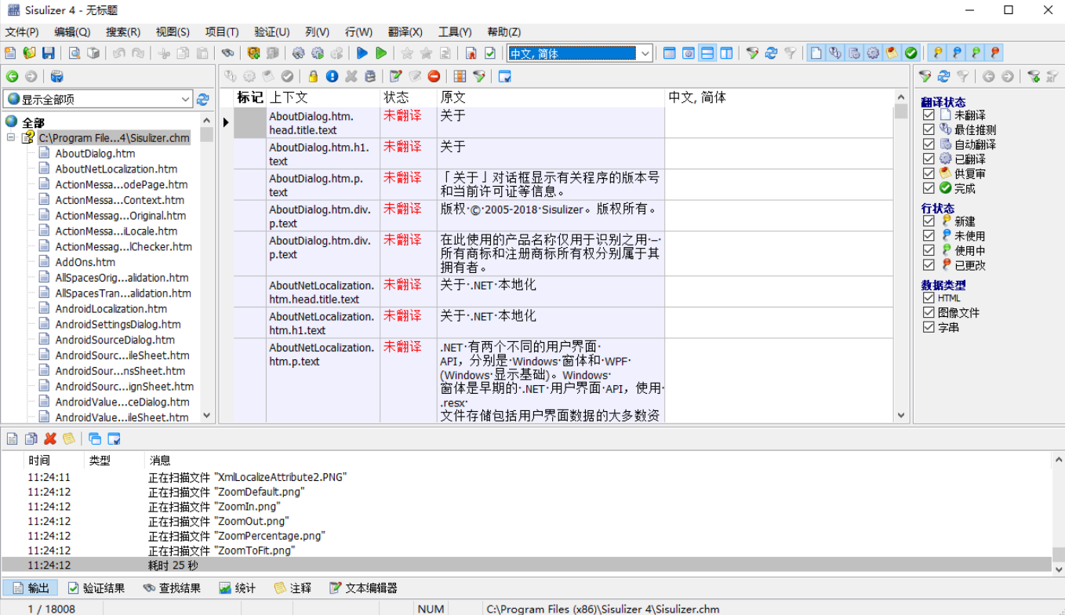Uncheck the HTML data type checkbox
This screenshot has width=1065, height=615.
[x=929, y=298]
